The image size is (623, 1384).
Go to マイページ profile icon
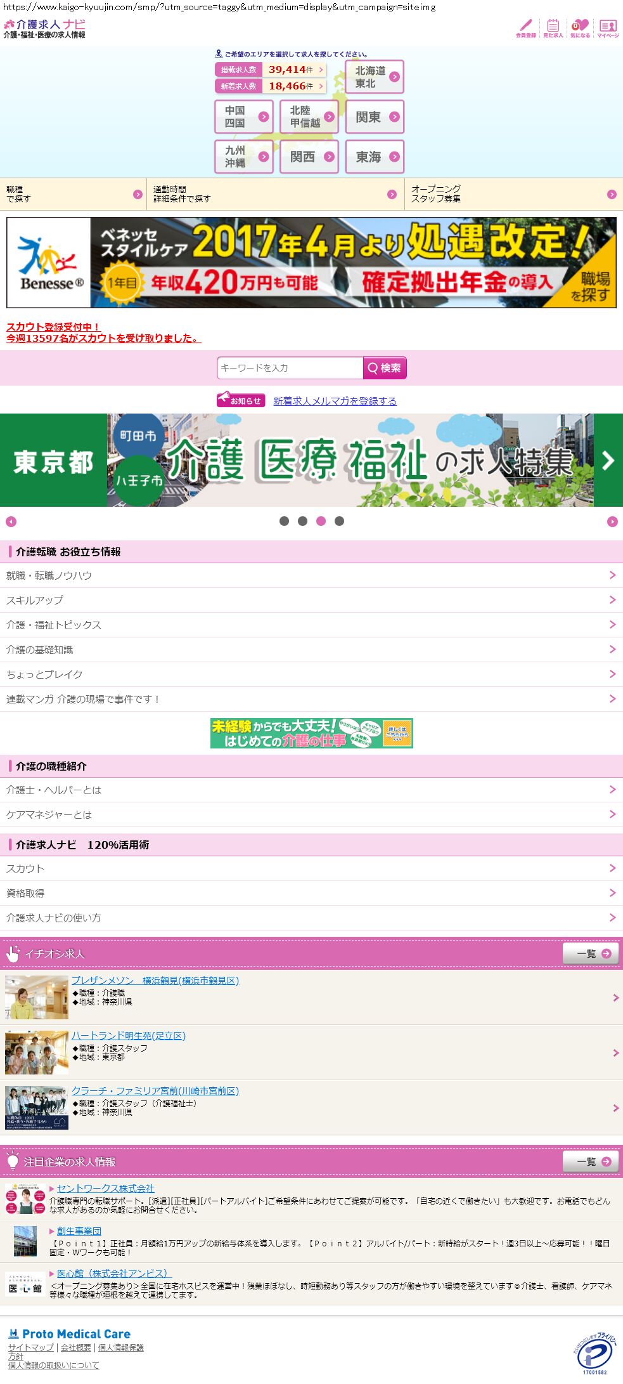tap(608, 28)
